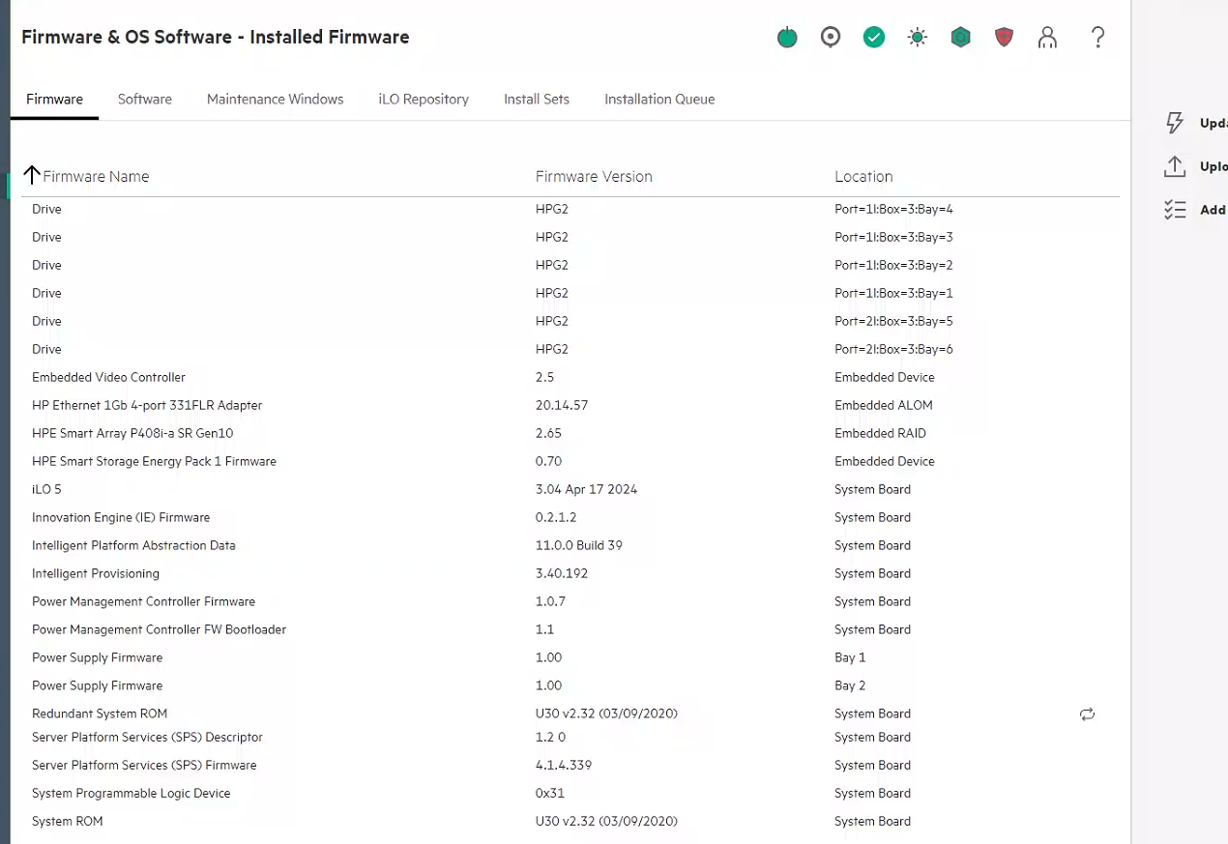Click the UID indicator icon
The image size is (1228, 844).
[x=831, y=38]
